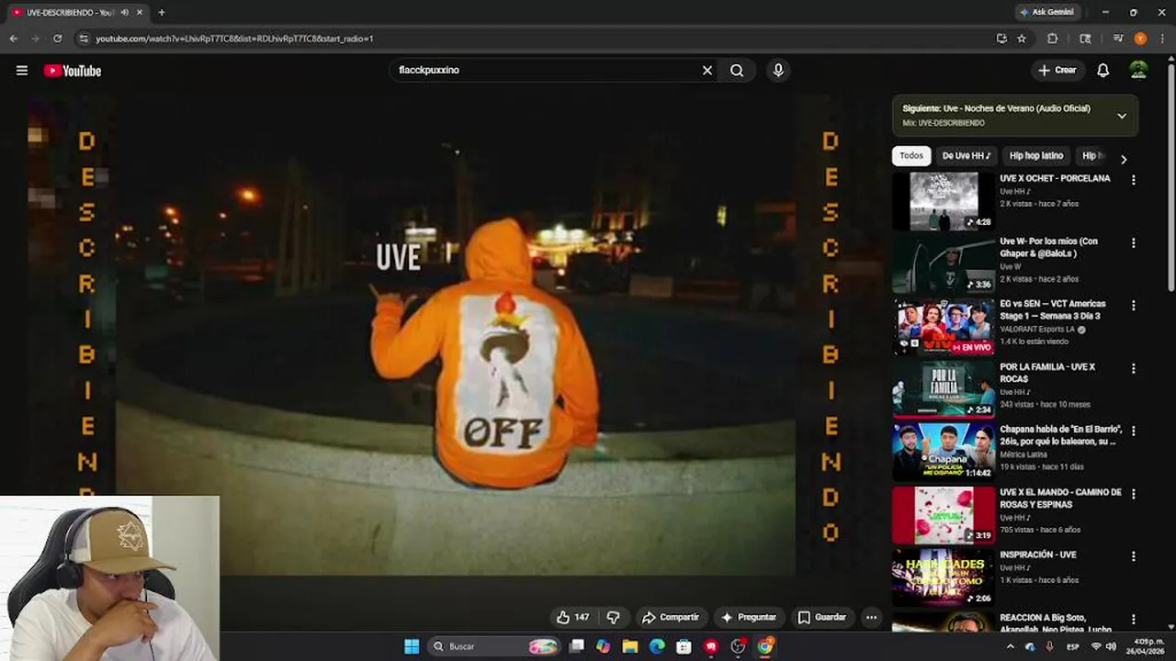1176x661 pixels.
Task: Click the Preguntar button
Action: 749,617
